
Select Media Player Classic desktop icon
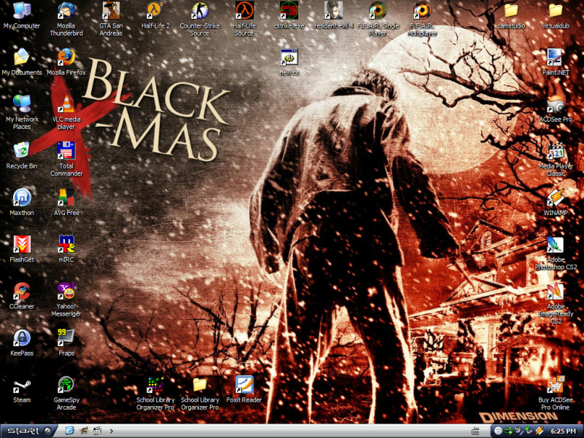(x=556, y=159)
